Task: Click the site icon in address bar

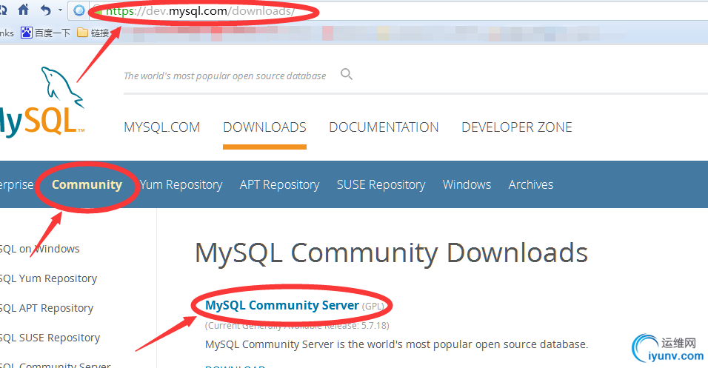Action: pyautogui.click(x=79, y=10)
